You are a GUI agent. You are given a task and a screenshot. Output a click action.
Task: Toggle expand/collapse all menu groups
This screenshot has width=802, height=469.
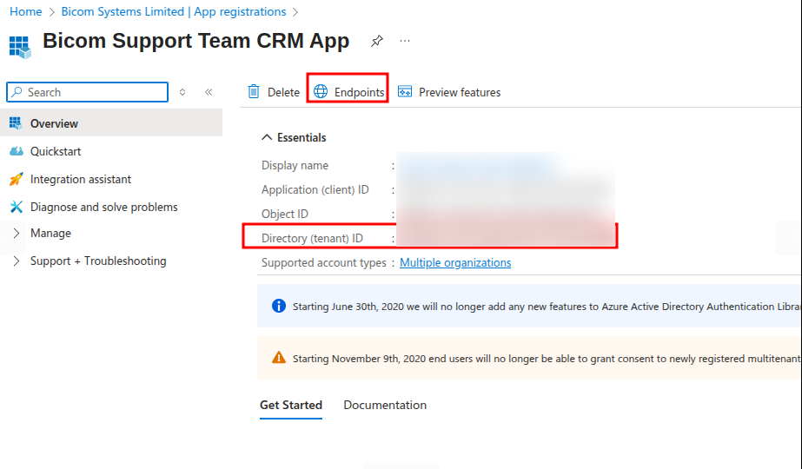tap(182, 92)
